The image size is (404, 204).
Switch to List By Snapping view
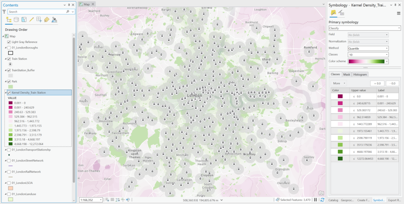[x=39, y=20]
